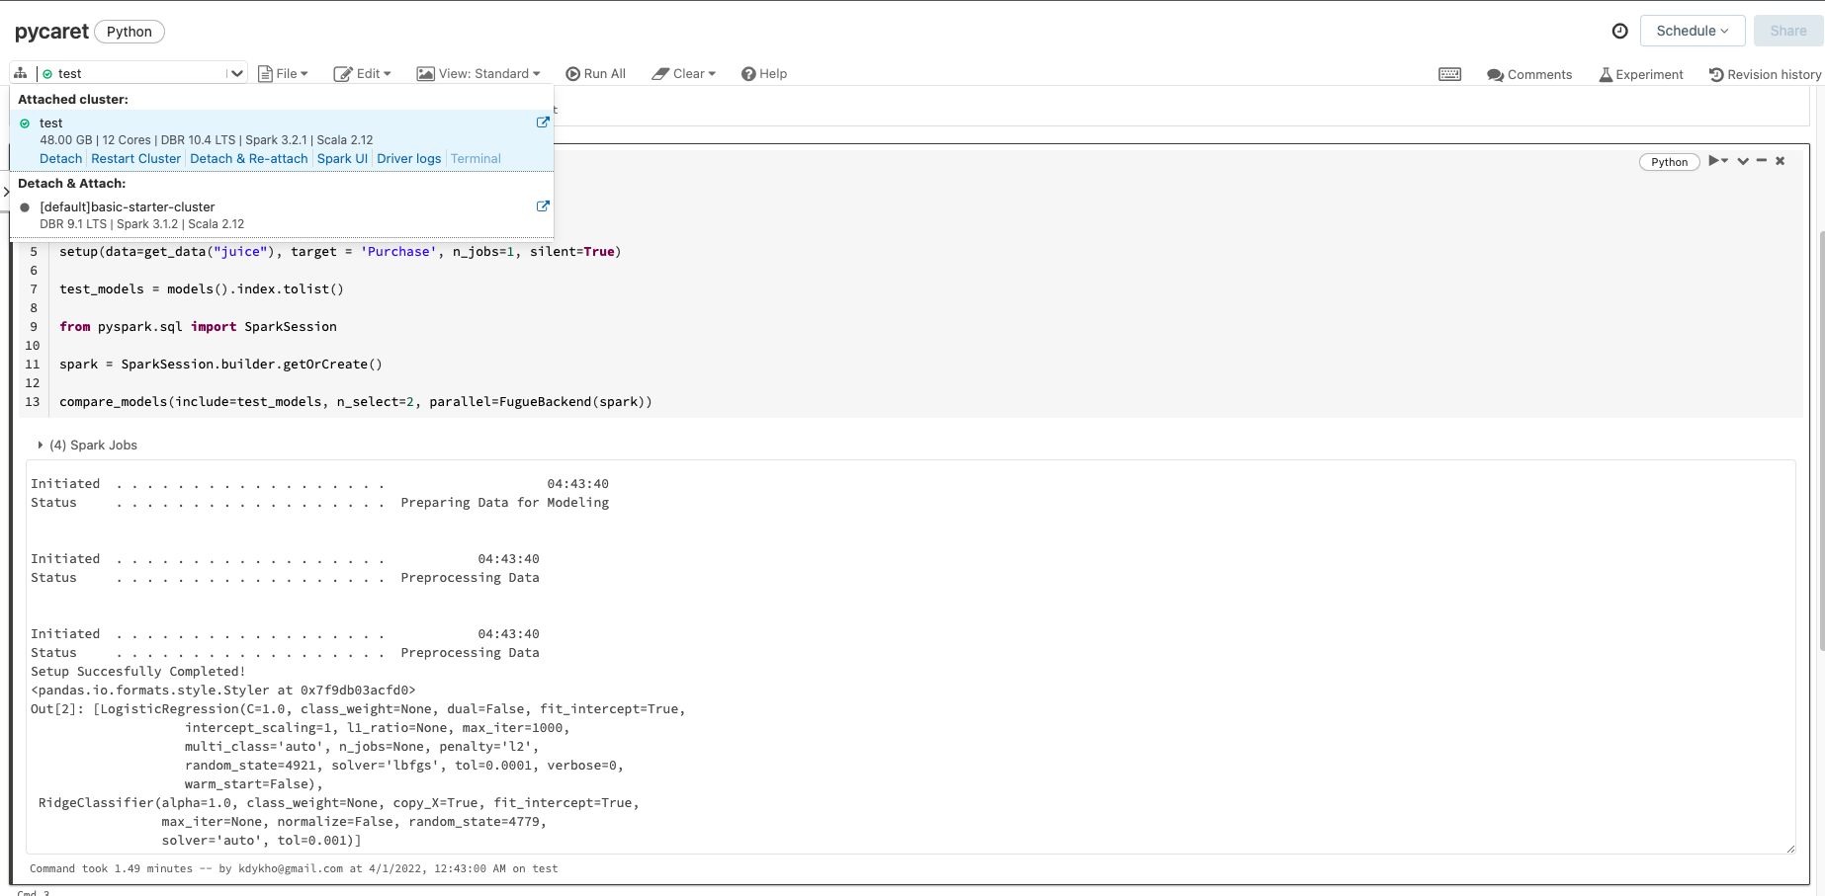The width and height of the screenshot is (1825, 896).
Task: Click the Restart Cluster link
Action: (x=135, y=158)
